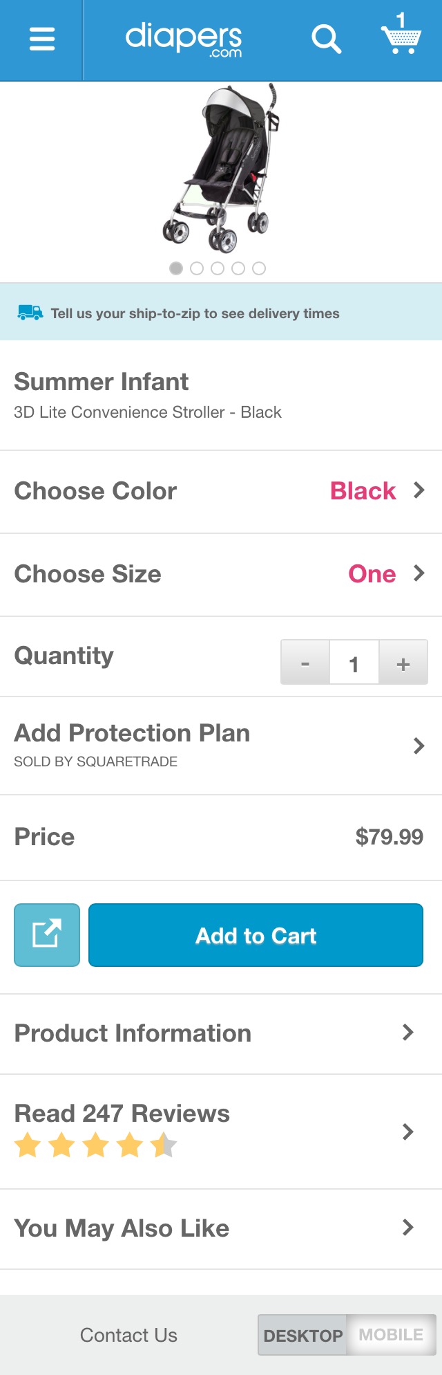Expand Add Protection Plan options
Image resolution: width=442 pixels, height=1375 pixels.
point(221,746)
